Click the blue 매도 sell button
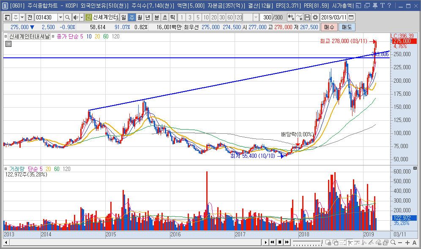Image resolution: width=421 pixels, height=249 pixels. [x=347, y=27]
